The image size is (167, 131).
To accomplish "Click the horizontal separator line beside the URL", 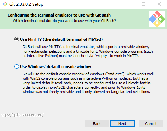I will [106, 115].
